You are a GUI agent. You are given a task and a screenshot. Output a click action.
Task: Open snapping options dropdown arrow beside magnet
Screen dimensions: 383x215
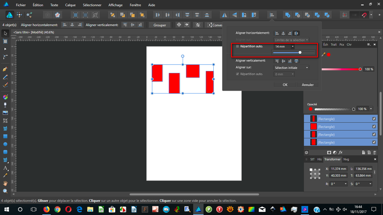click(x=371, y=15)
